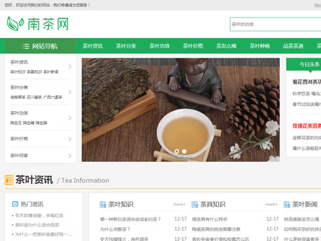Open the sidebar 茶叶分类 category link

pyautogui.click(x=19, y=88)
